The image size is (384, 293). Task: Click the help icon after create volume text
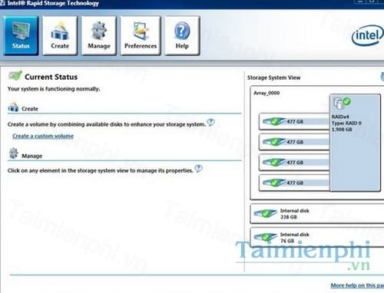[x=210, y=123]
